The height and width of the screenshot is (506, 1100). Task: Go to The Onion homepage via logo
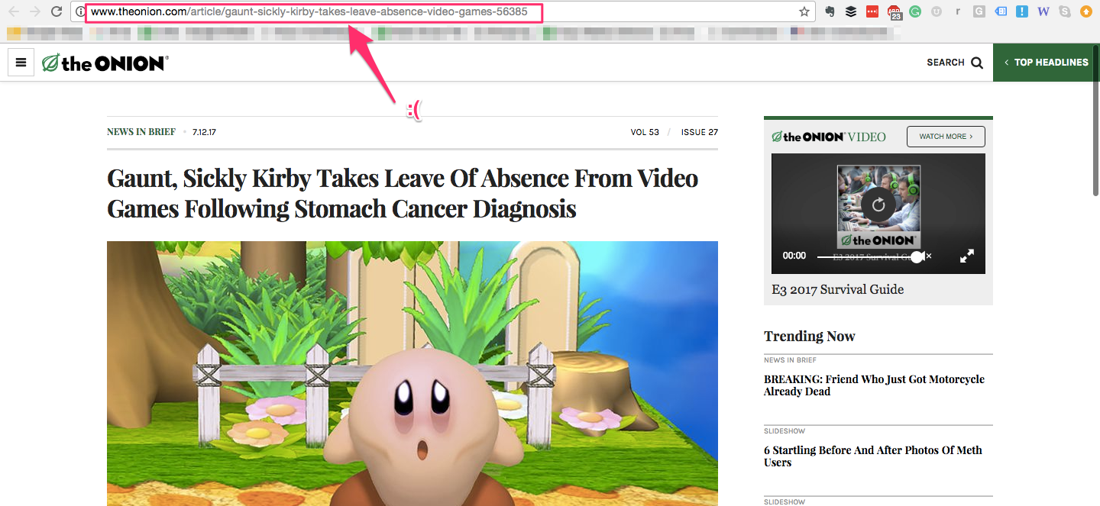tap(105, 63)
